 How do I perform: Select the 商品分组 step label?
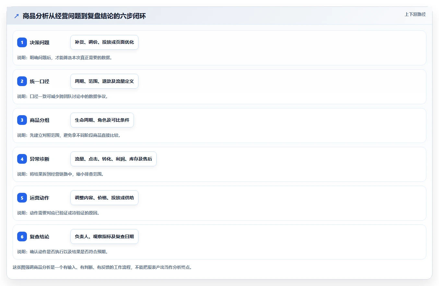pos(40,120)
